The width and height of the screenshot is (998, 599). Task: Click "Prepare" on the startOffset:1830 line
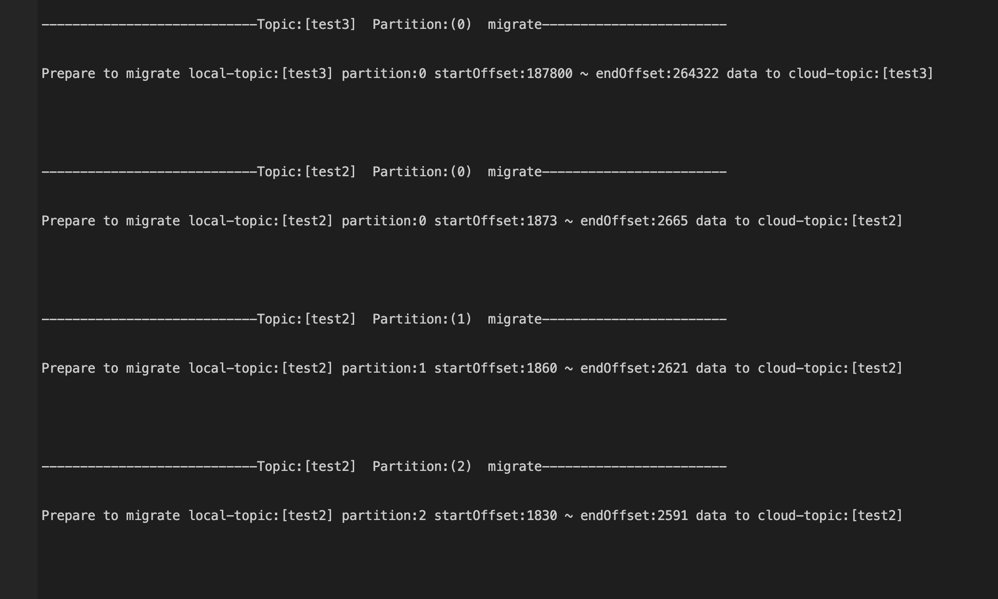(68, 516)
